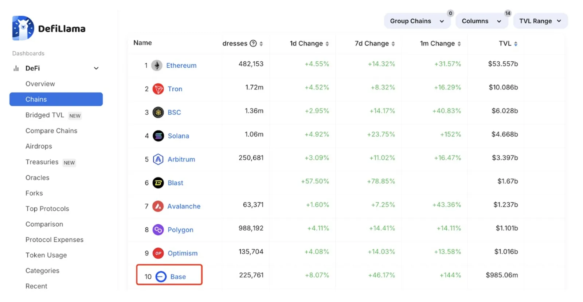
Task: Collapse the DeFi sidebar section
Action: (96, 68)
